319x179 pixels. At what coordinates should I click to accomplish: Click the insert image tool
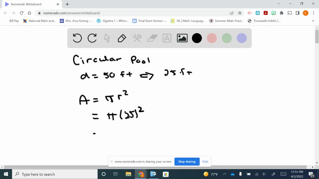182,38
